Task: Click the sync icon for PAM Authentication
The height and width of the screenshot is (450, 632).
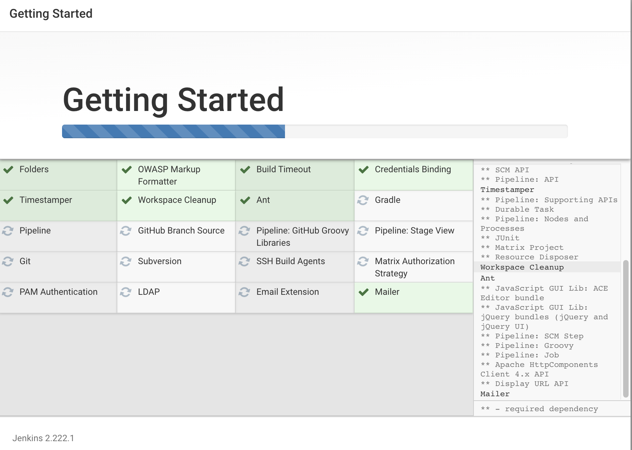Action: 8,292
